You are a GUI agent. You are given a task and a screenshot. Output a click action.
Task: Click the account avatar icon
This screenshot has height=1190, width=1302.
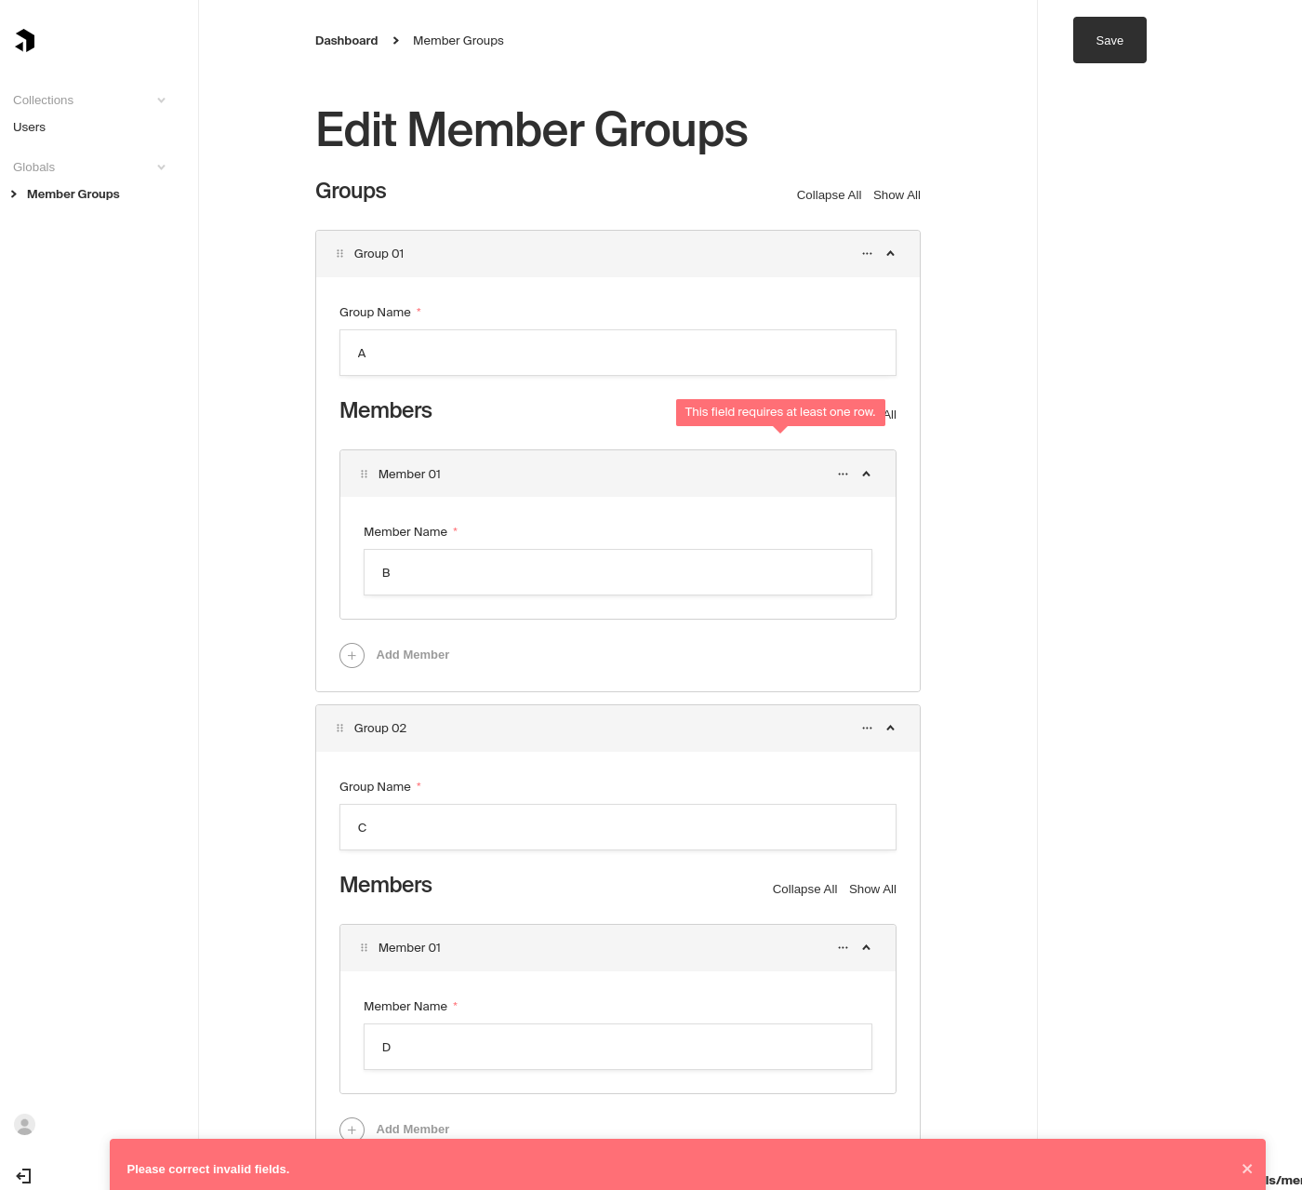pos(24,1125)
